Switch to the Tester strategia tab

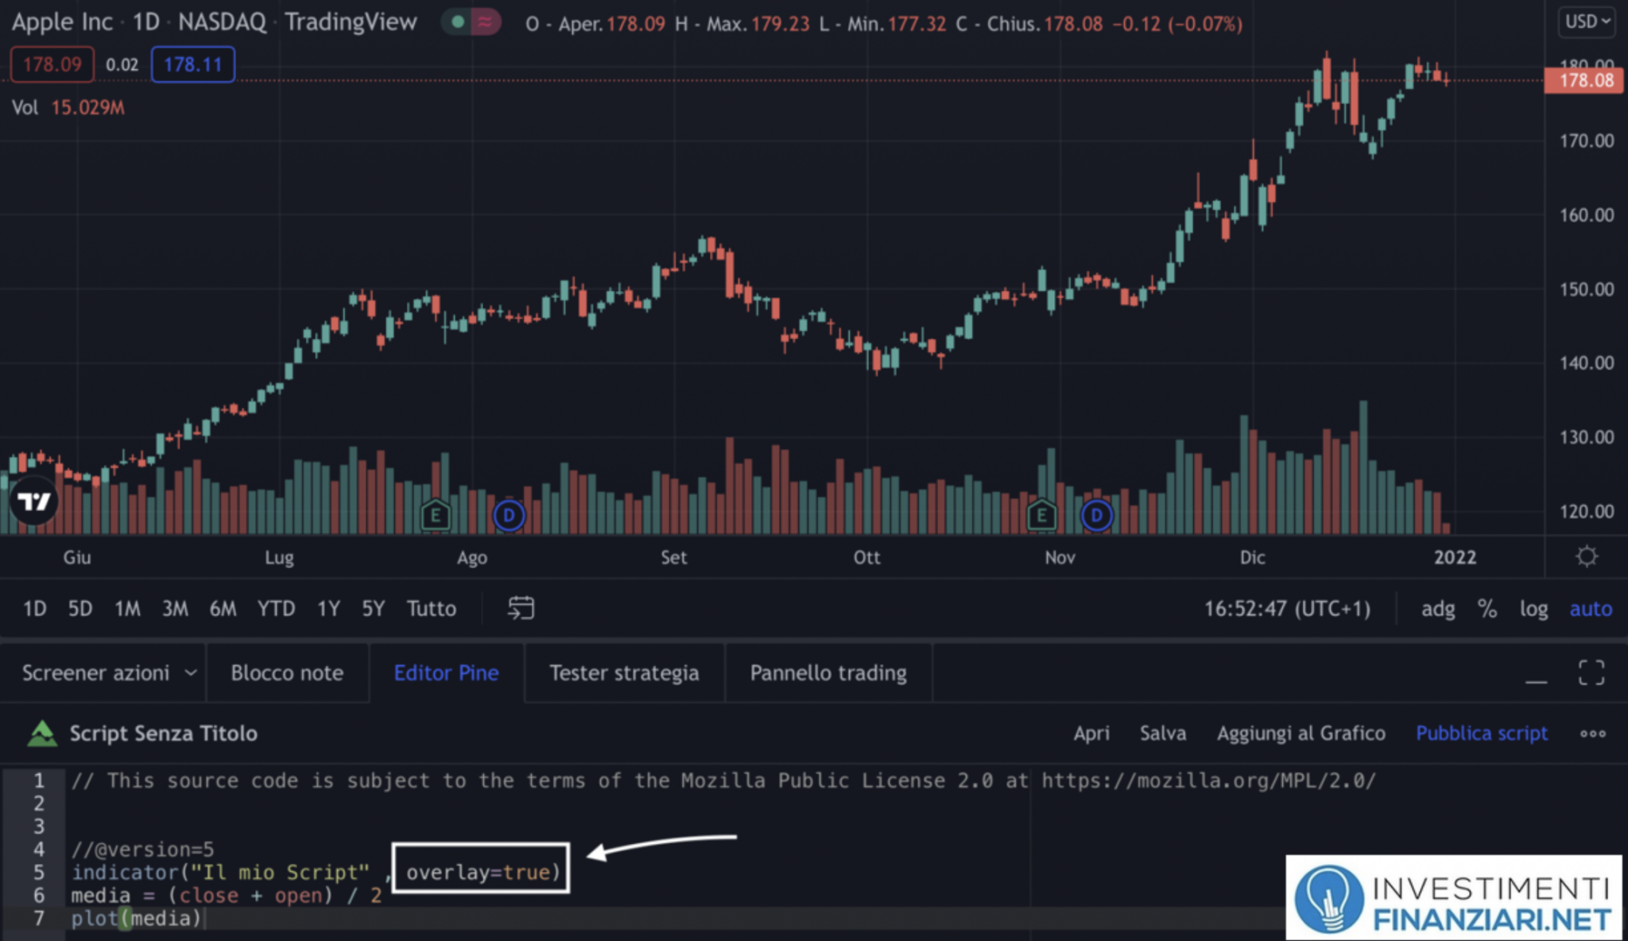pyautogui.click(x=625, y=672)
